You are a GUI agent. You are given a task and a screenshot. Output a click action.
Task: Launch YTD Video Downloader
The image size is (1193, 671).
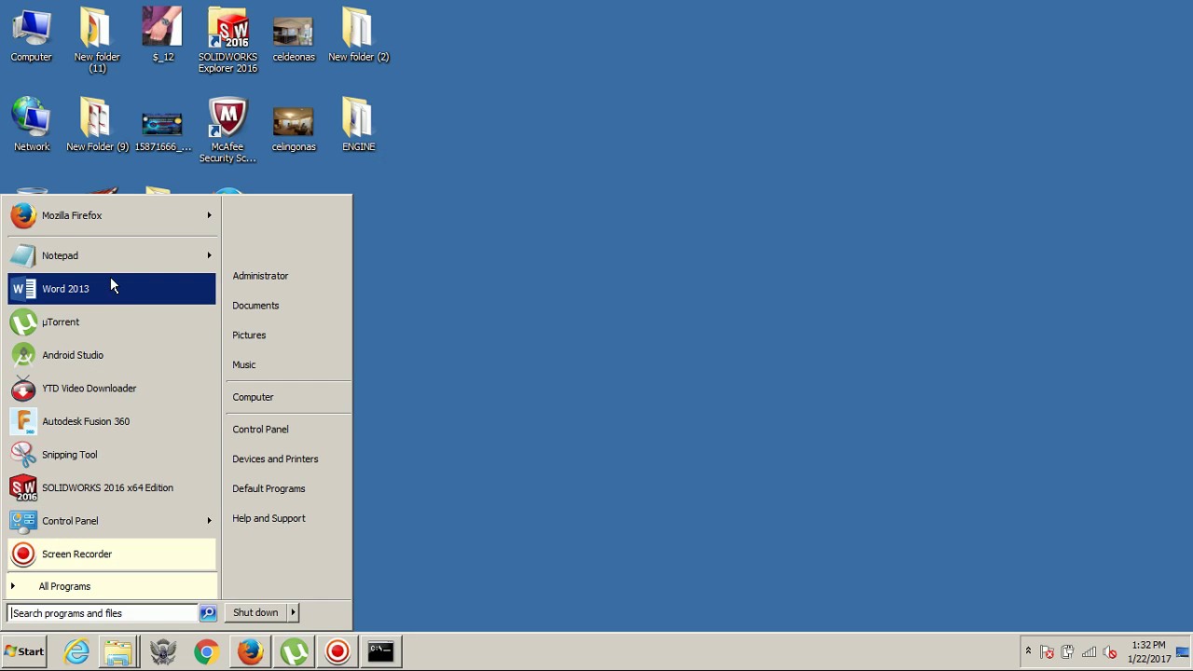click(x=111, y=389)
